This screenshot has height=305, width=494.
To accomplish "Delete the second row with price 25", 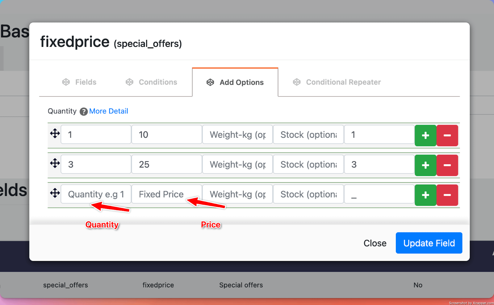I will coord(447,165).
